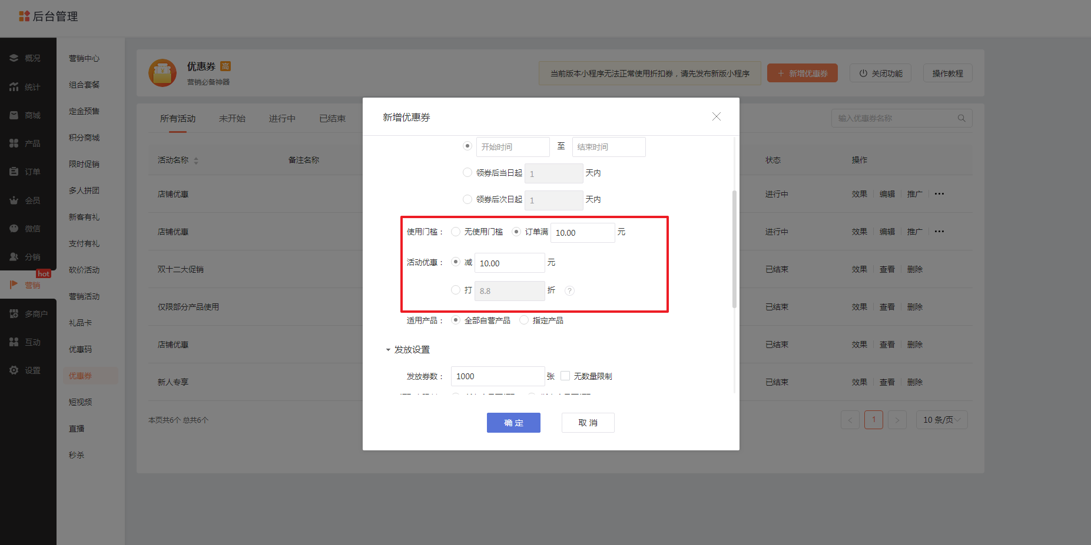Click page number 1 button

[874, 420]
